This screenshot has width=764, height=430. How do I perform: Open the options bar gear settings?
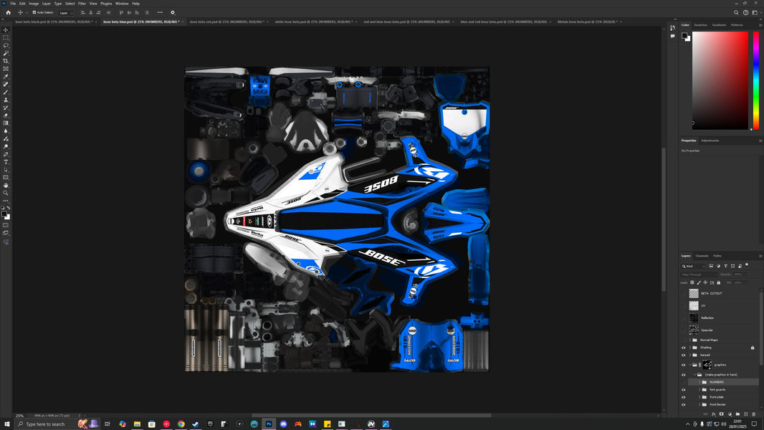click(x=173, y=13)
